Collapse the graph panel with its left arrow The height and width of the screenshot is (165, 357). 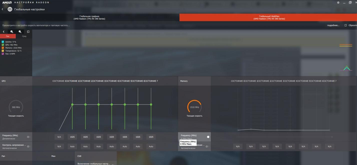click(4, 32)
